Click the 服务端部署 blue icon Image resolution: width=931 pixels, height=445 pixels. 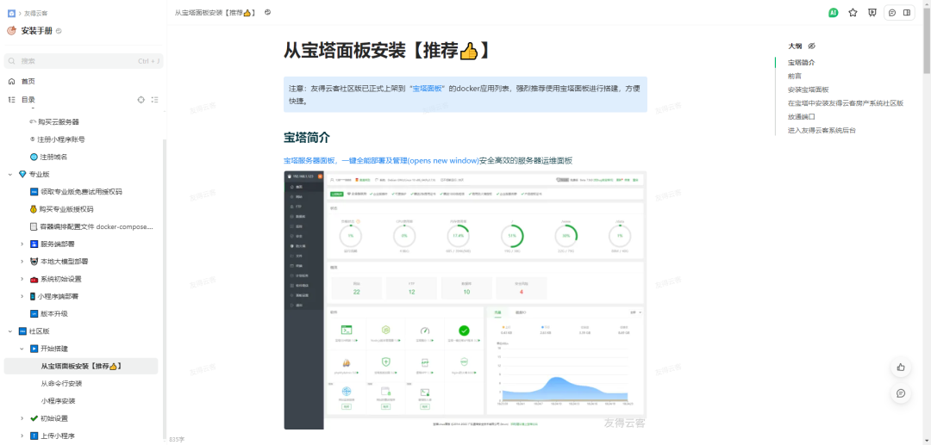(34, 244)
